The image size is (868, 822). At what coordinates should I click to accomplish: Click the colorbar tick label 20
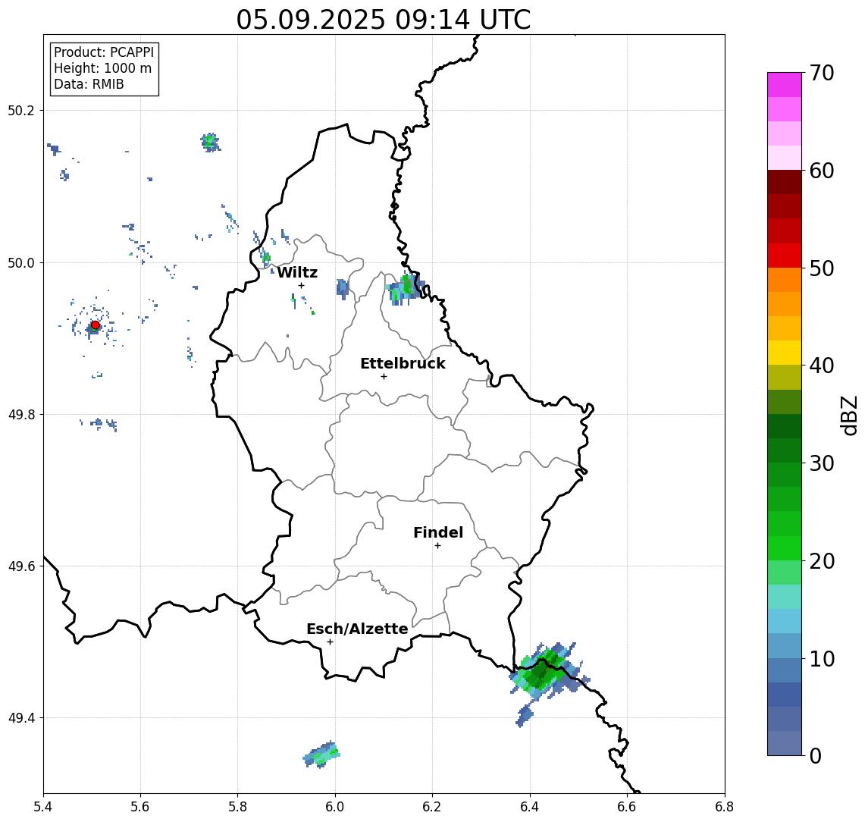click(821, 560)
